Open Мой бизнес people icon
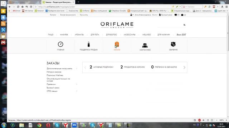Image resolution: width=229 pixels, height=128 pixels. (x=145, y=45)
